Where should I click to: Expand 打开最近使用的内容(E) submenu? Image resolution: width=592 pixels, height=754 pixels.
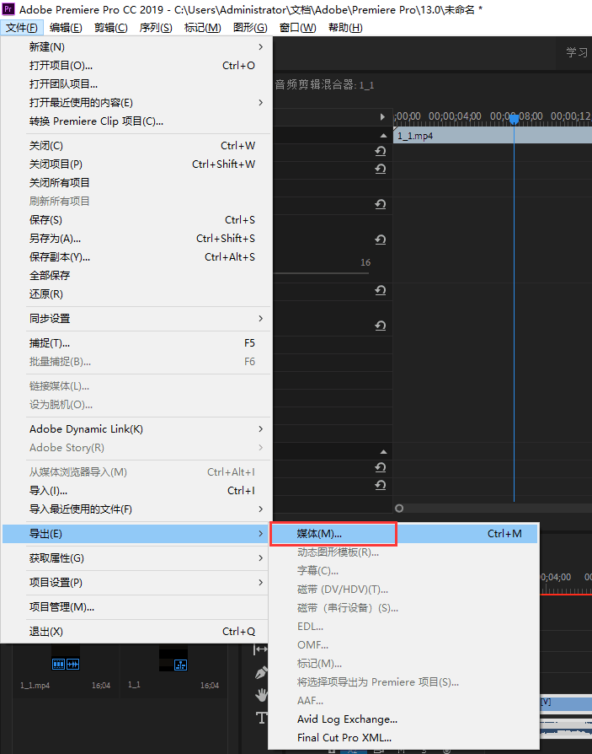coord(136,102)
